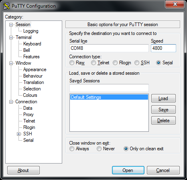Open the Logging category
Screen dimensions: 187x180
coord(31,31)
